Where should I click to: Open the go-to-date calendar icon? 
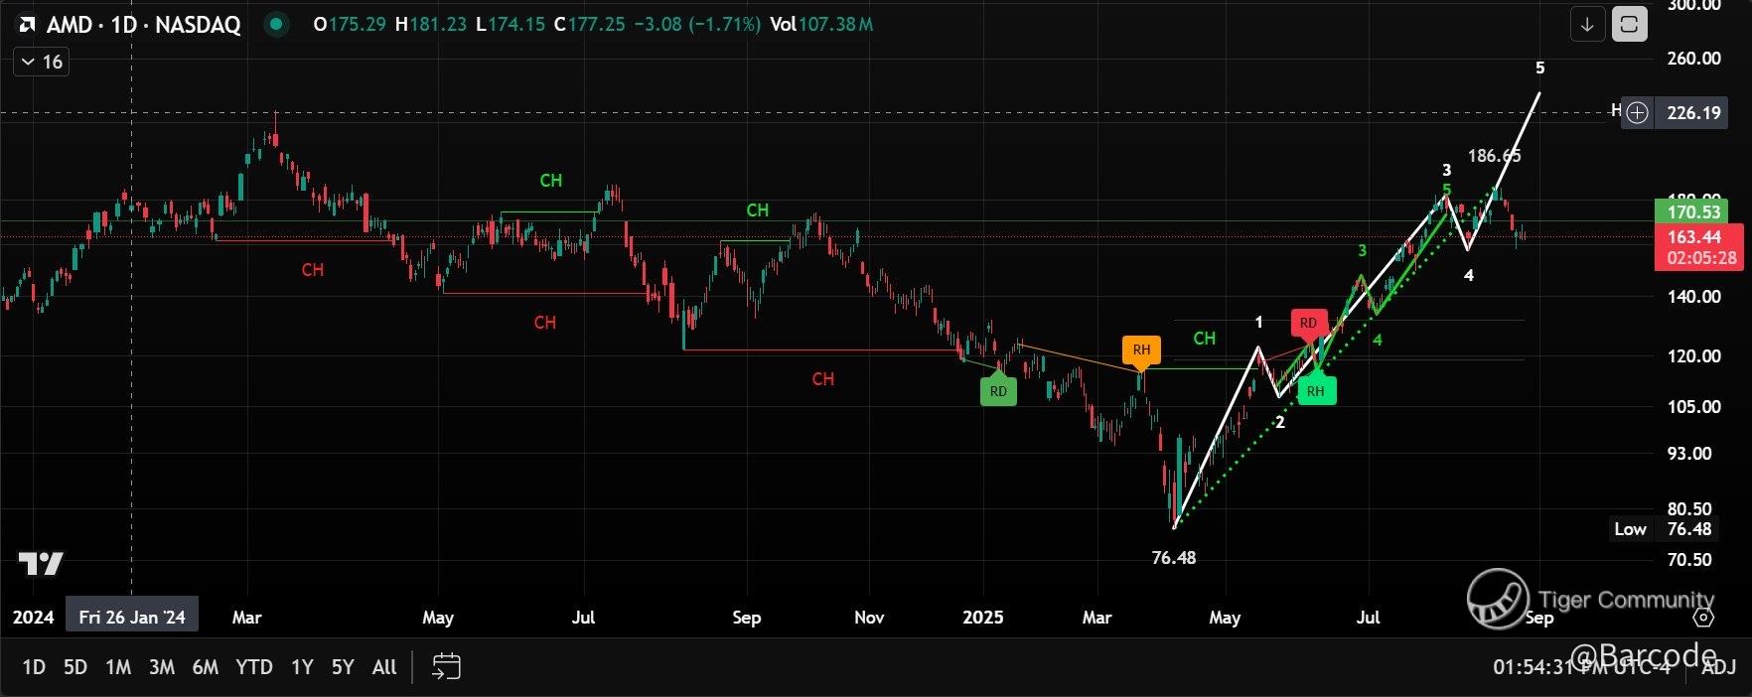[446, 666]
